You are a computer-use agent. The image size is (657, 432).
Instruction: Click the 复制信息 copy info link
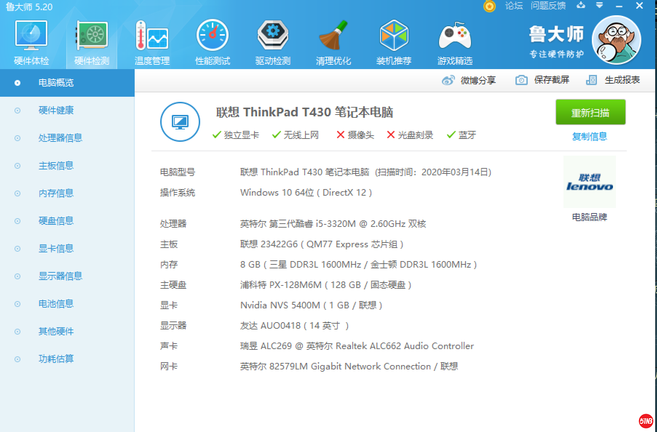590,136
